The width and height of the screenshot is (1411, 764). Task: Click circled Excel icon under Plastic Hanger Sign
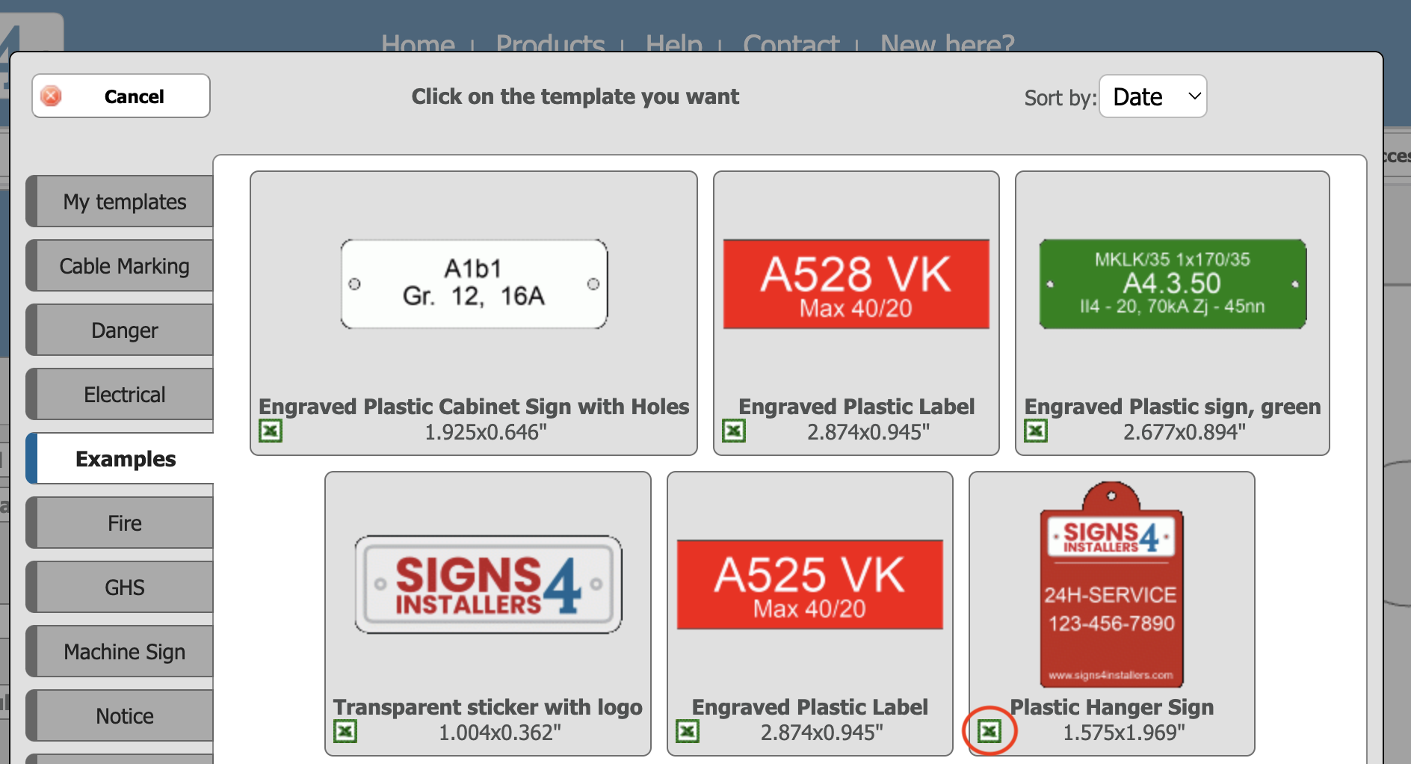click(x=989, y=731)
